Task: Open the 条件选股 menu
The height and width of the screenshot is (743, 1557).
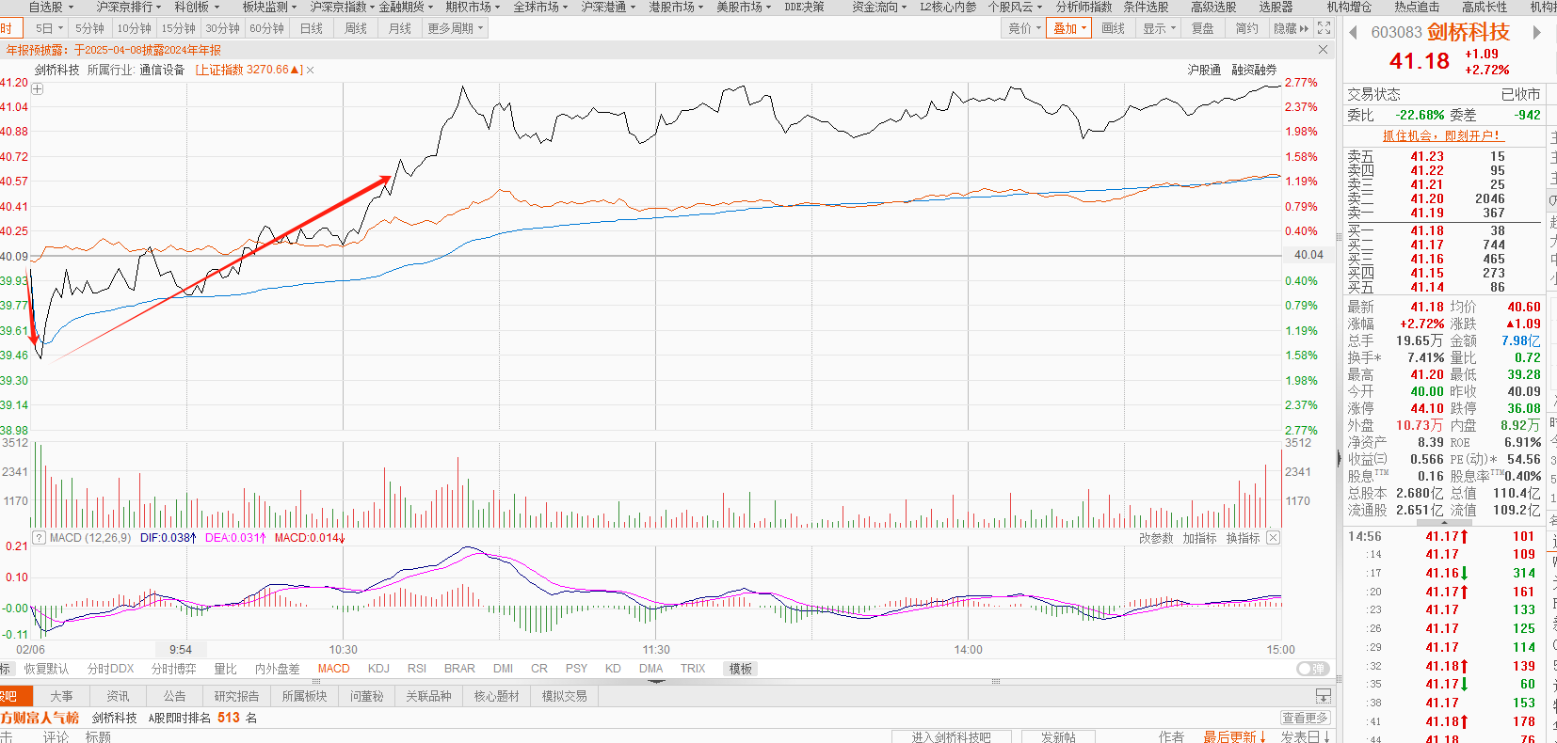Action: [x=1146, y=7]
